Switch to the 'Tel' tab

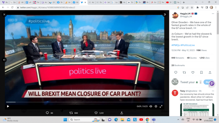[x=36, y=2]
